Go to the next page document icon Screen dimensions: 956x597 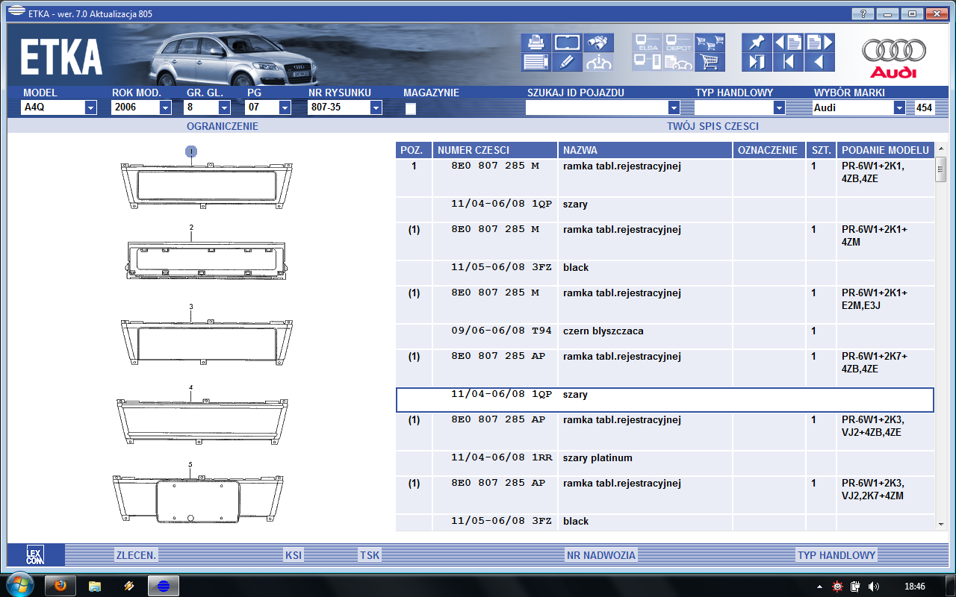click(x=819, y=43)
